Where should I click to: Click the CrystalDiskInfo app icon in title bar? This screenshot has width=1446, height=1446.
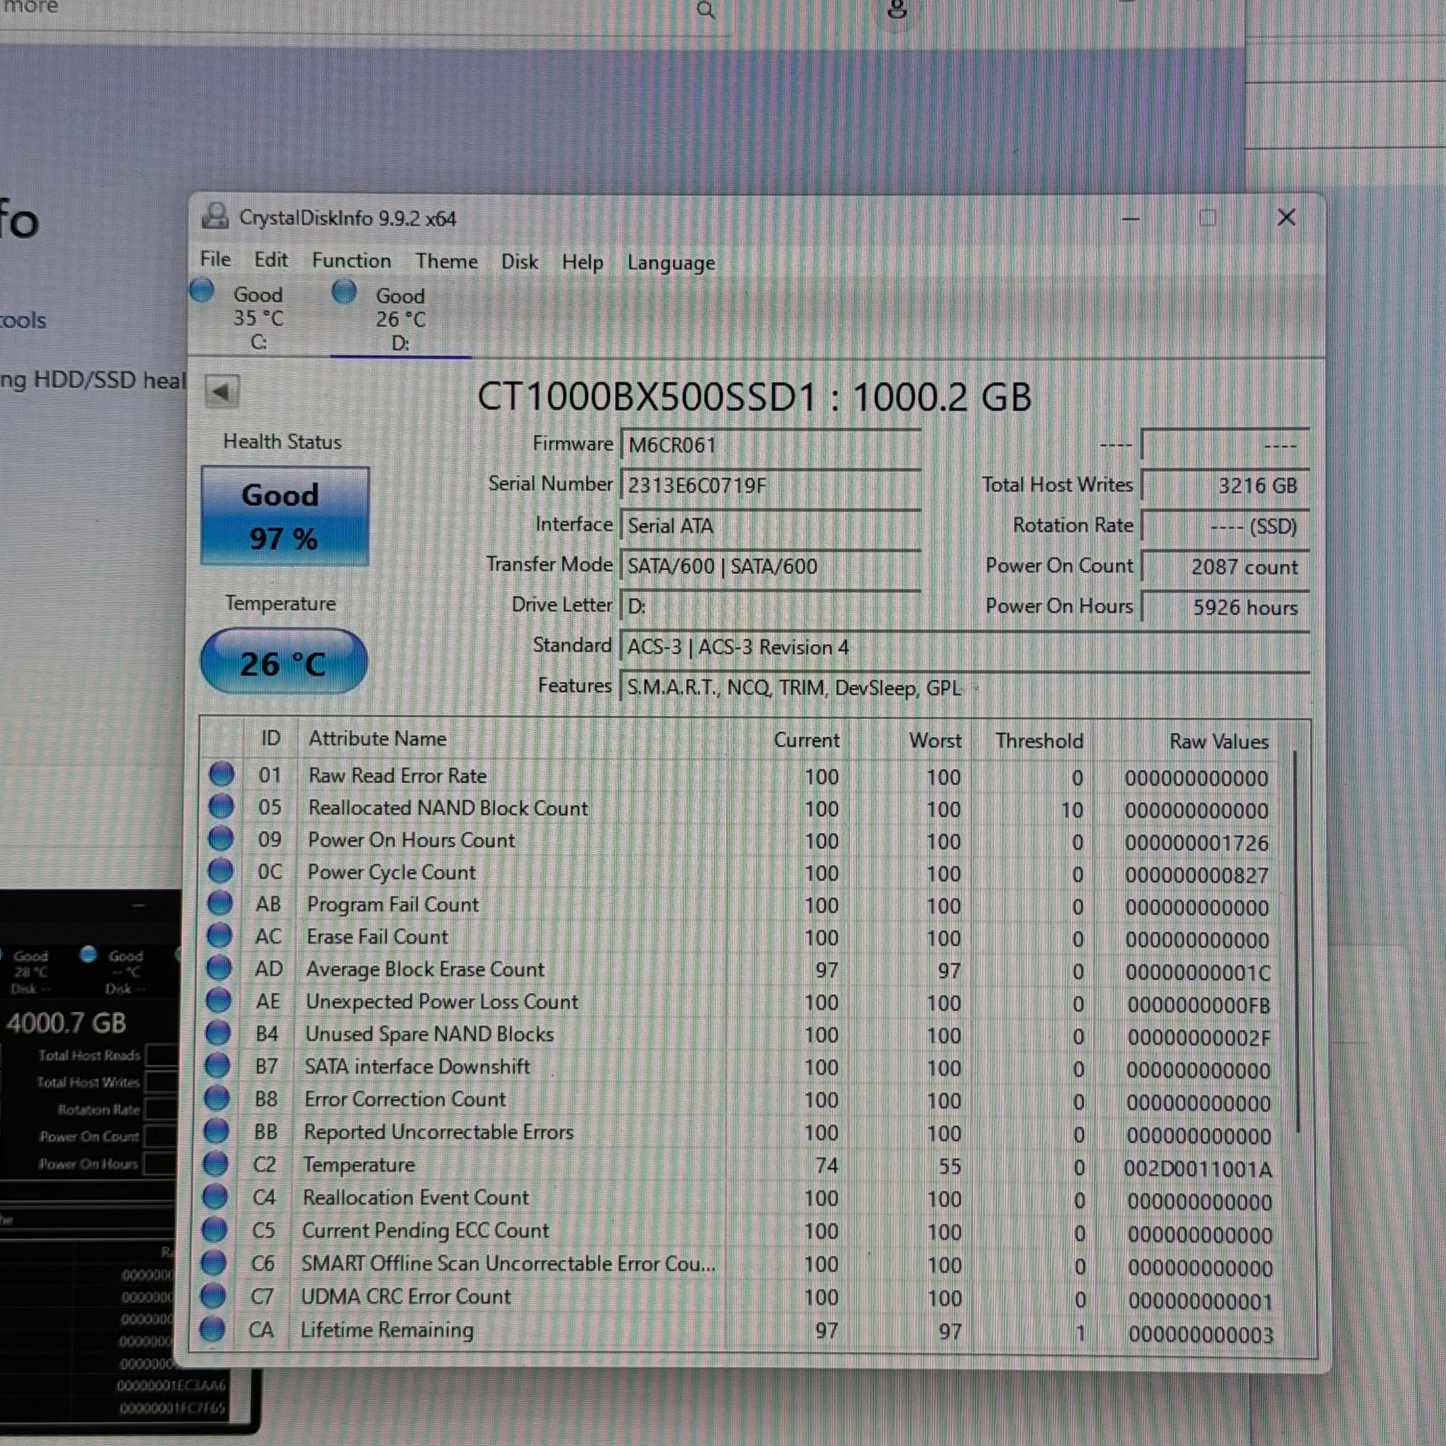[215, 217]
